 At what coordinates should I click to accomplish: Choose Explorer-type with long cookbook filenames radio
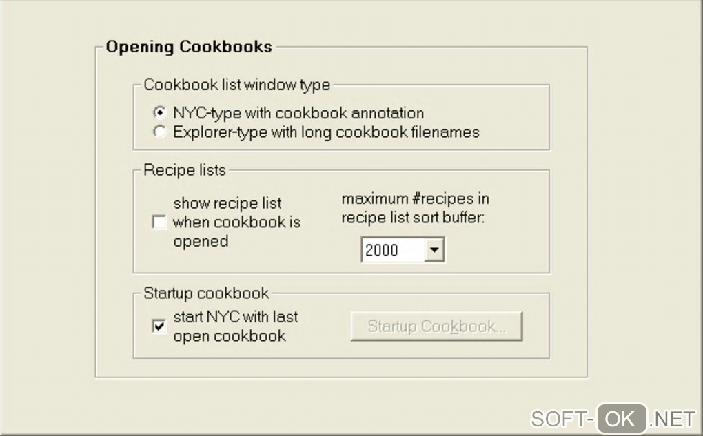[160, 132]
